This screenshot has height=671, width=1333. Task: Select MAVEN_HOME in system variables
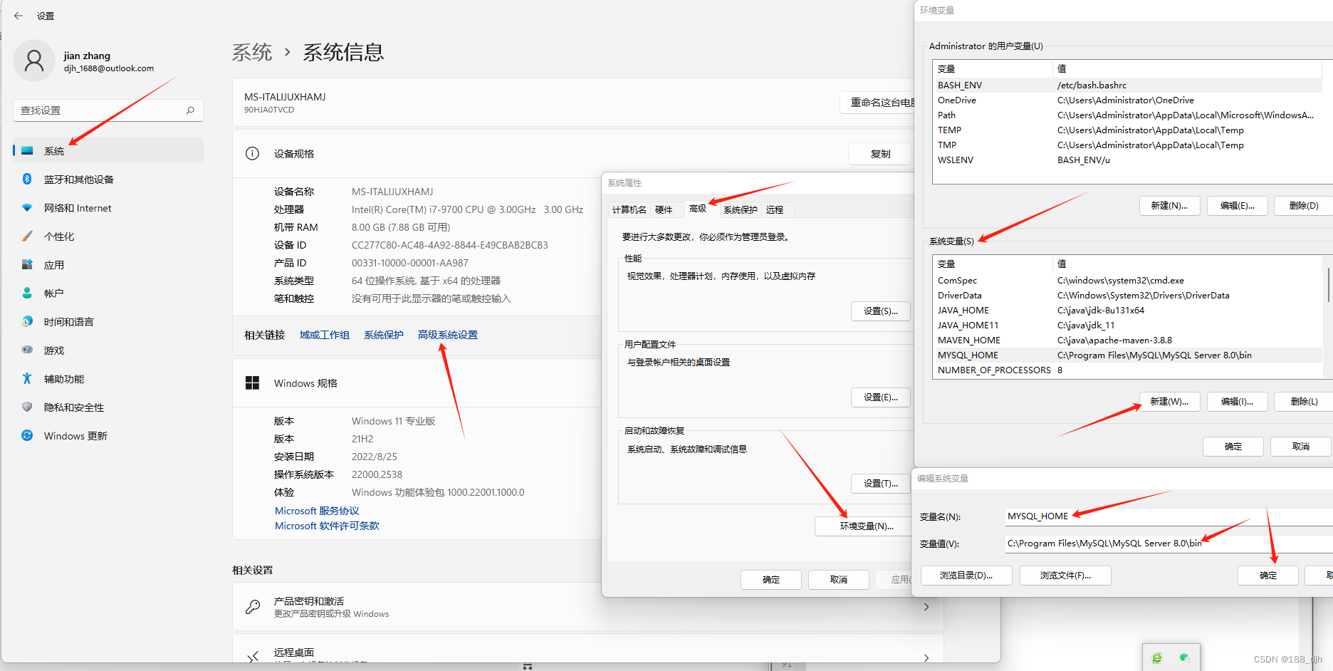1129,340
